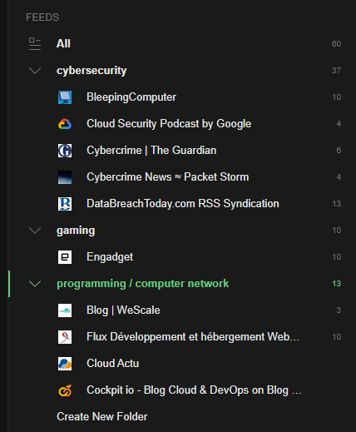This screenshot has height=432, width=356.
Task: Collapse the programming / computer network chevron
Action: click(x=35, y=284)
